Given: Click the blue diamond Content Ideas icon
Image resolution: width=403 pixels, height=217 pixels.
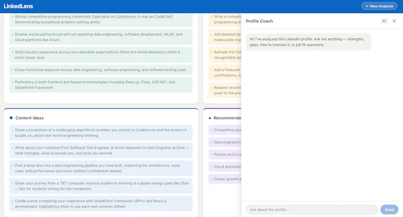Looking at the screenshot, I should click(x=11, y=118).
